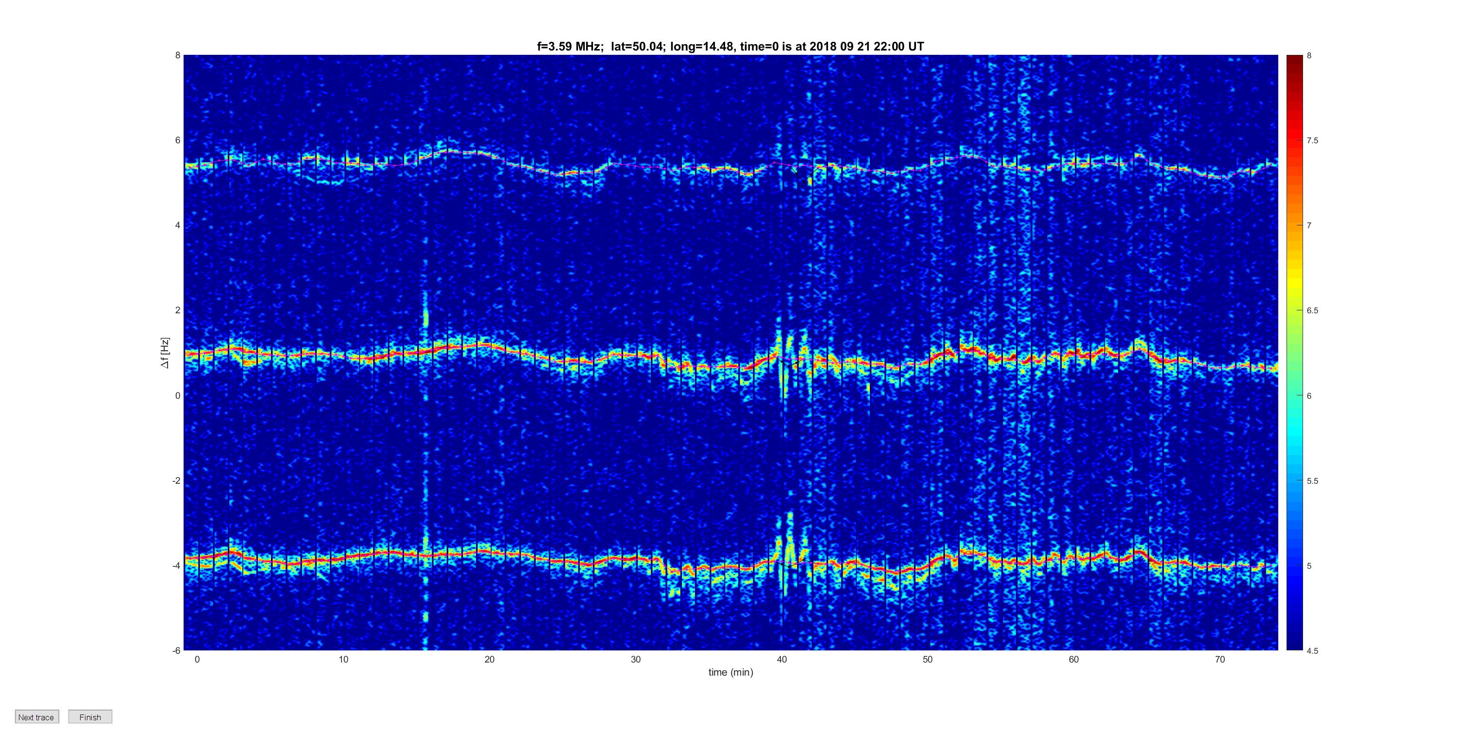Click the x-axis tick label 10
This screenshot has height=731, width=1457.
pyautogui.click(x=343, y=660)
